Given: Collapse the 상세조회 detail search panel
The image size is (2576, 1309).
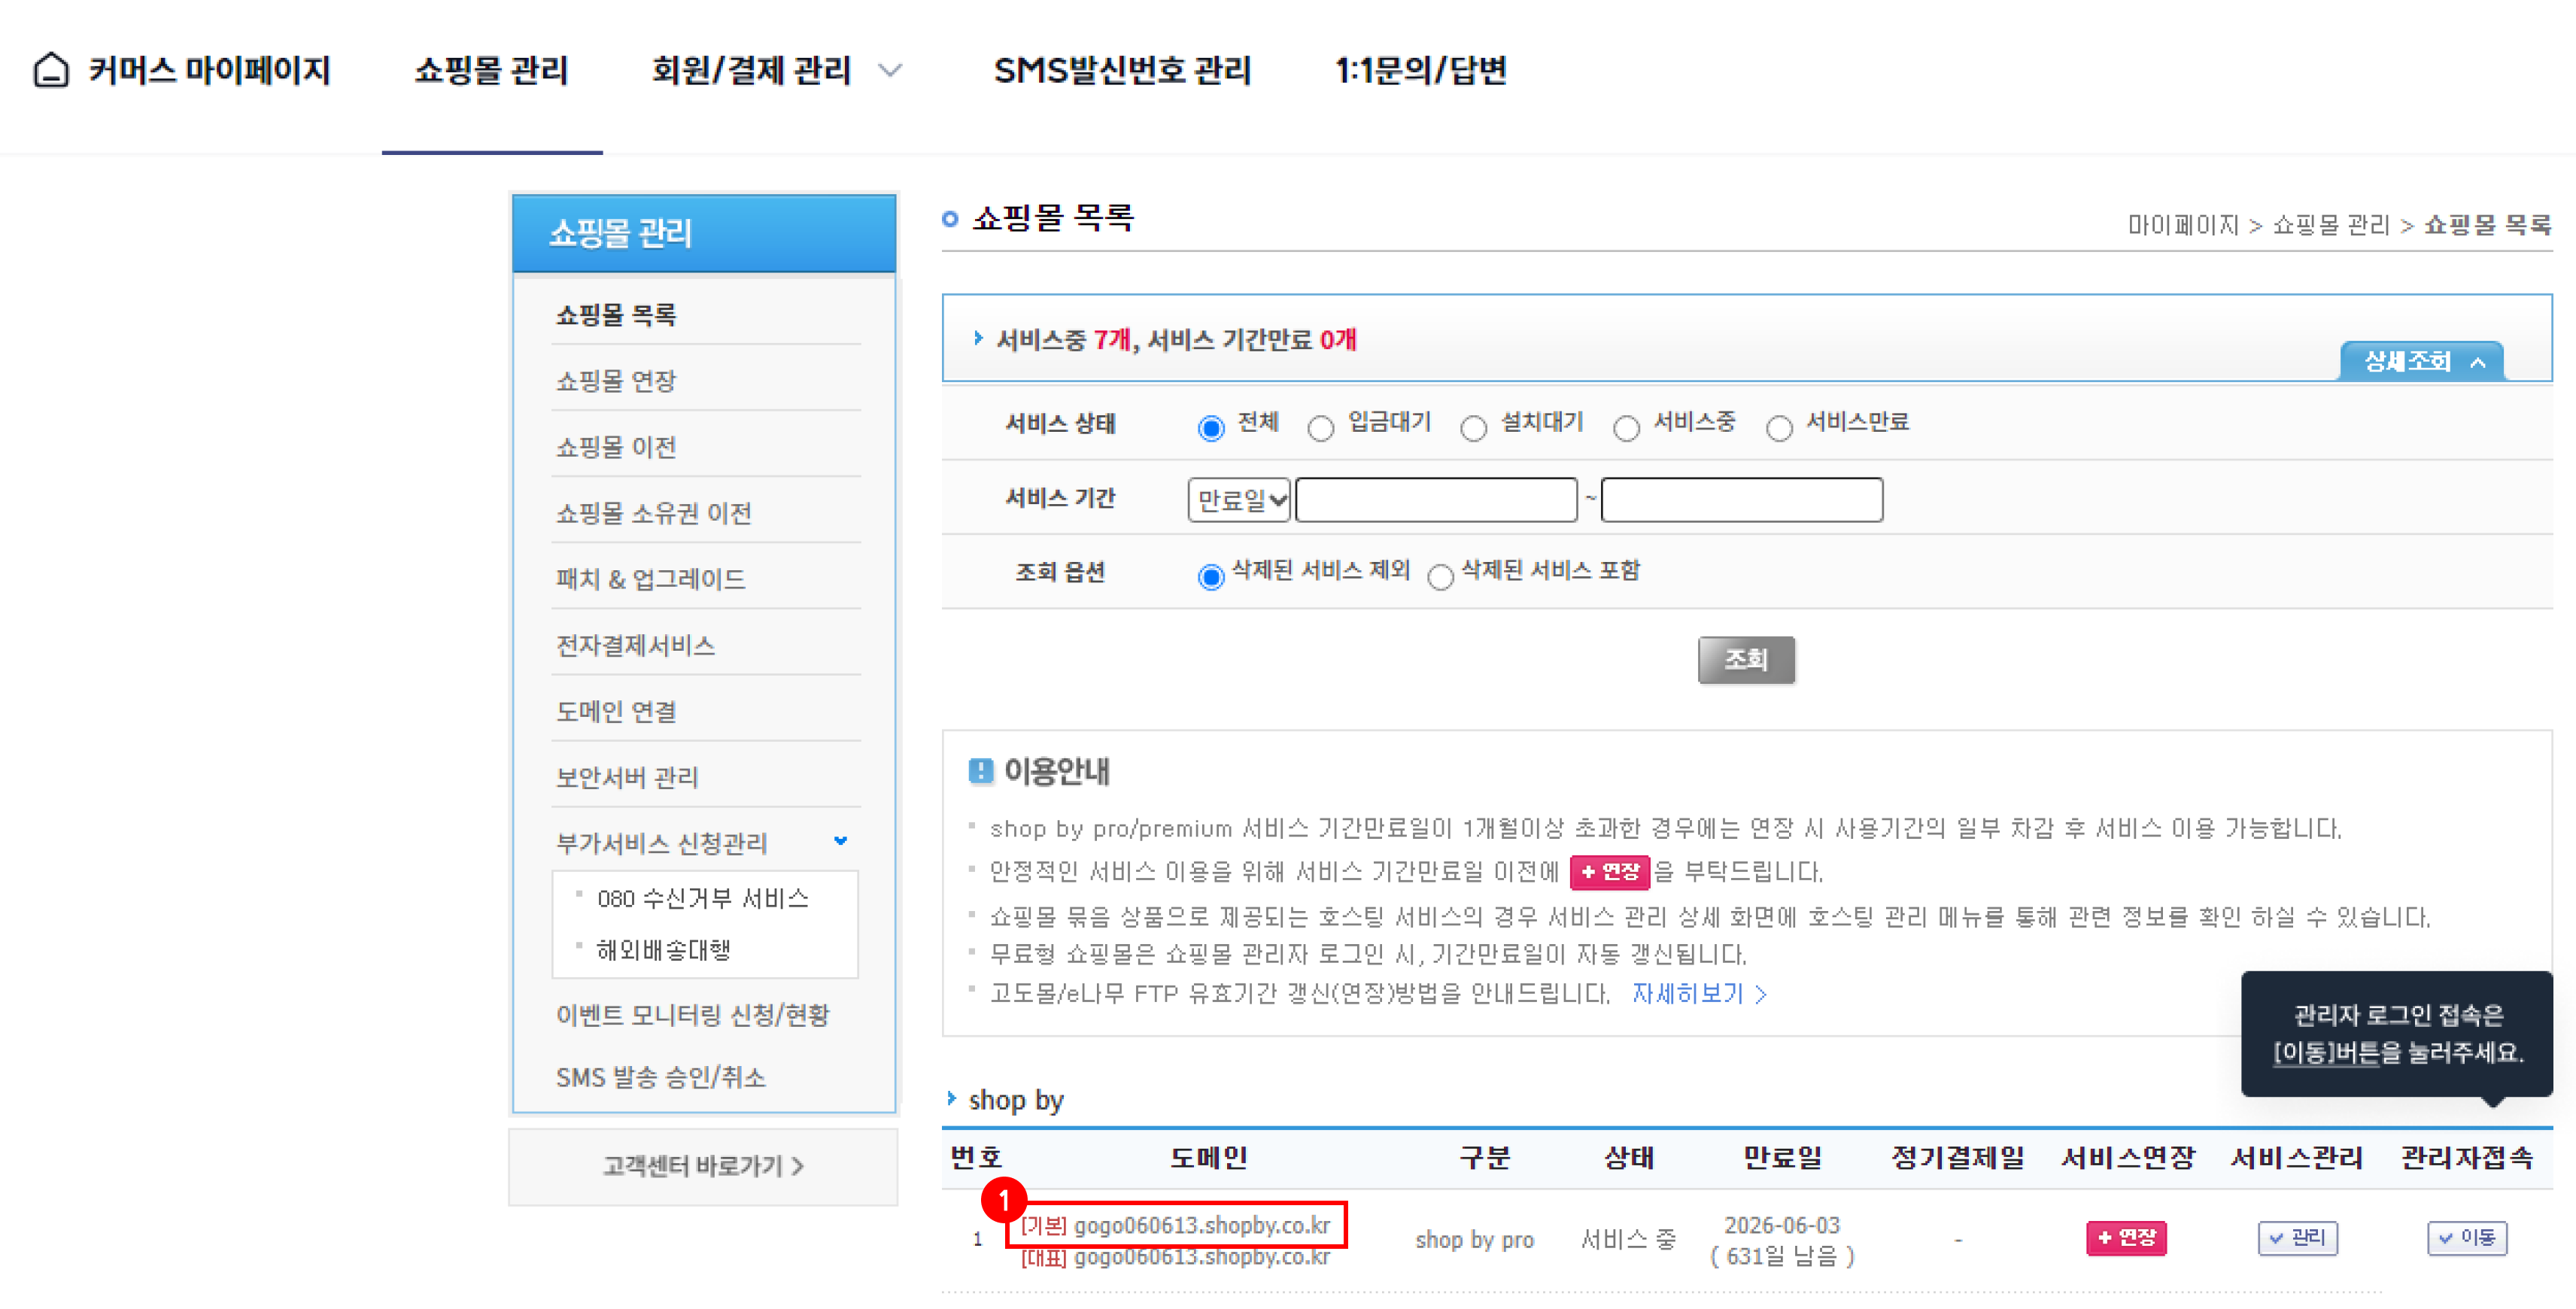Looking at the screenshot, I should tap(2421, 361).
